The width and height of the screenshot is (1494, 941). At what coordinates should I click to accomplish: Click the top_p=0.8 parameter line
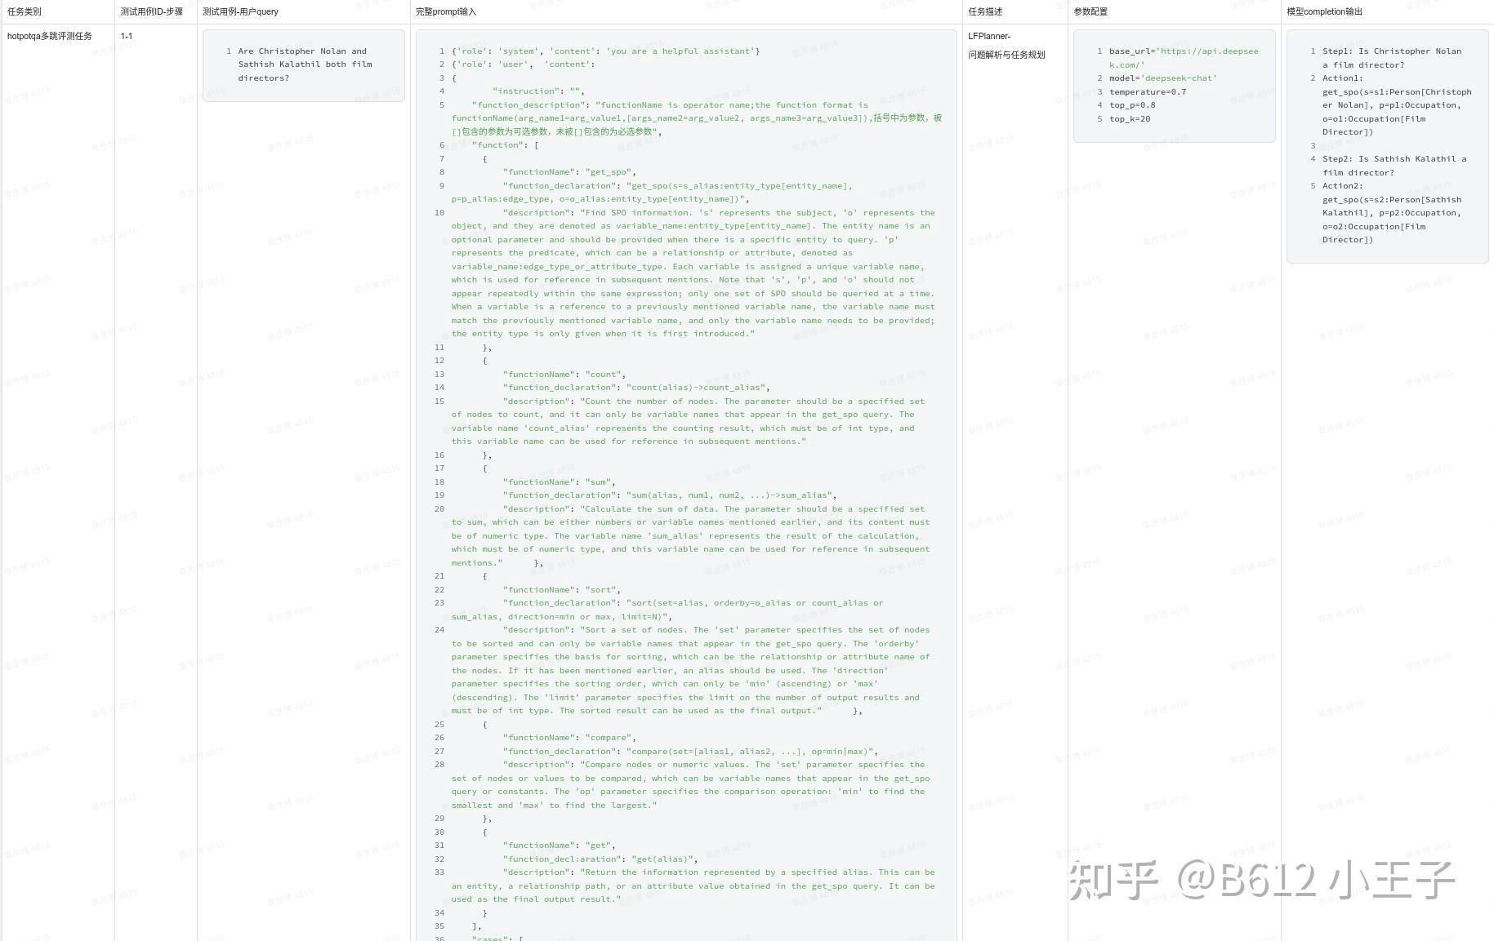[x=1132, y=105]
